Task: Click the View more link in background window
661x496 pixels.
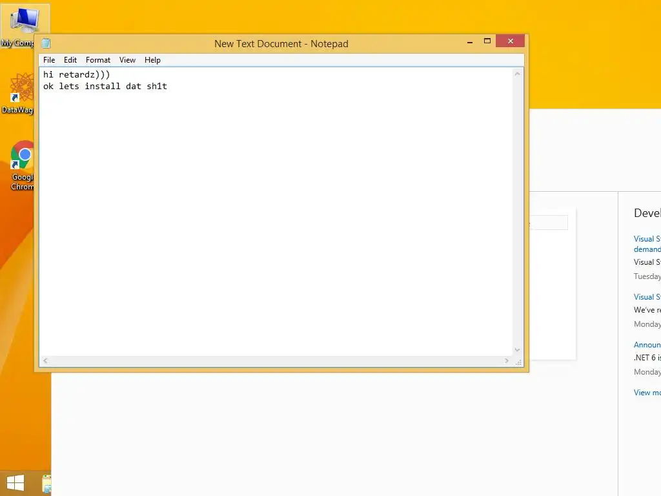Action: [x=647, y=393]
